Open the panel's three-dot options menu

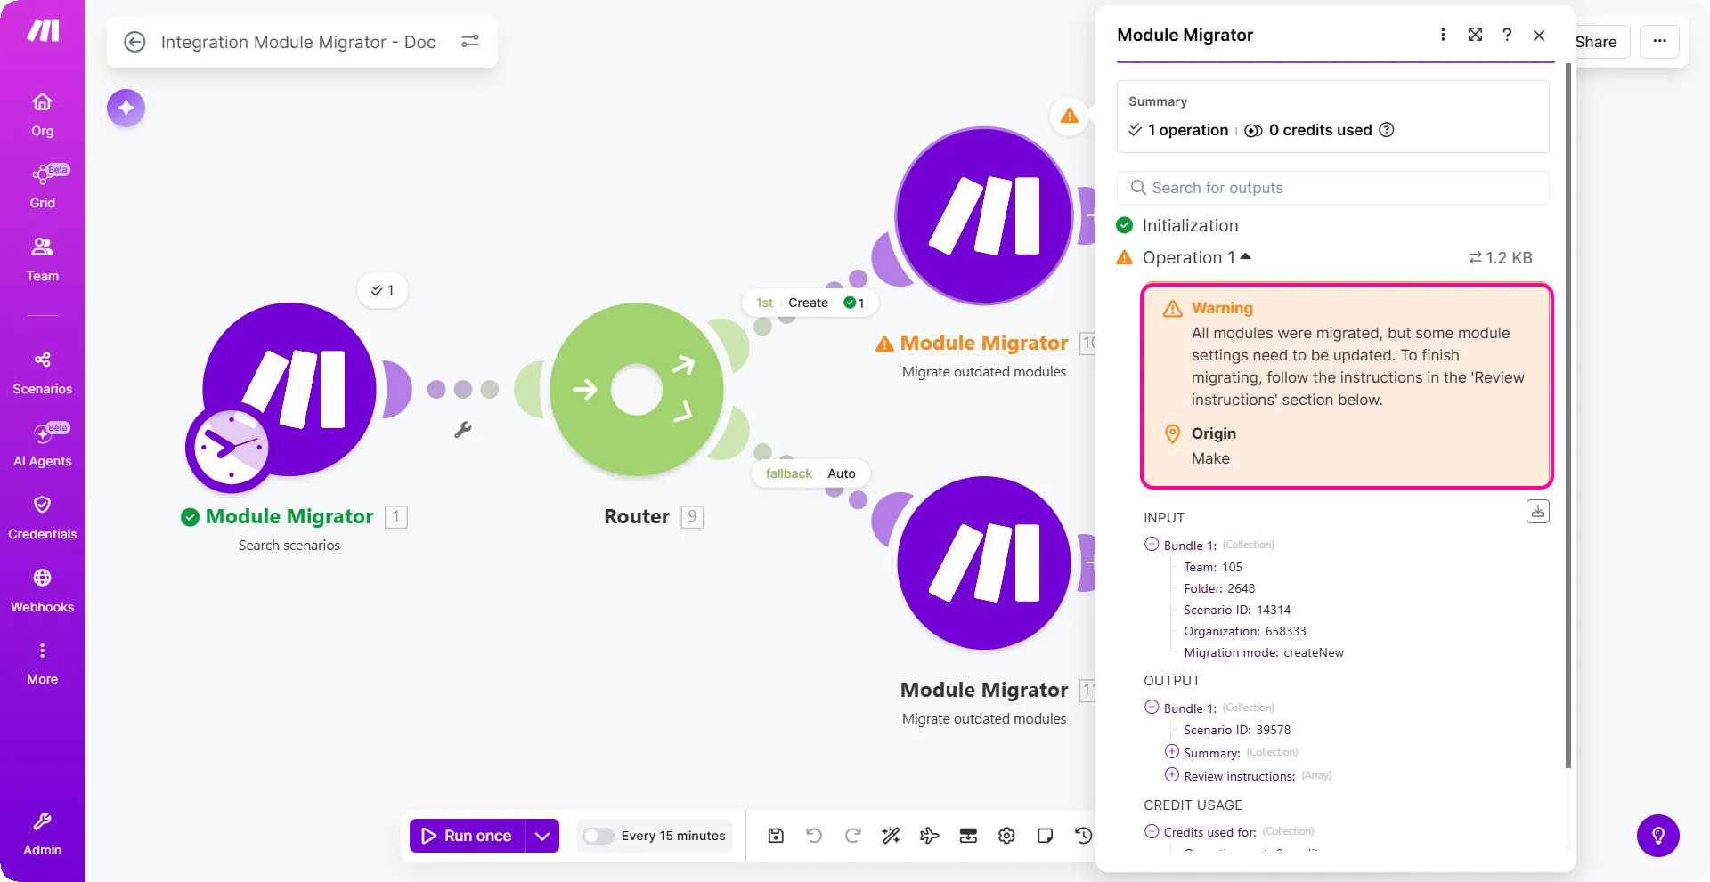[x=1443, y=35]
